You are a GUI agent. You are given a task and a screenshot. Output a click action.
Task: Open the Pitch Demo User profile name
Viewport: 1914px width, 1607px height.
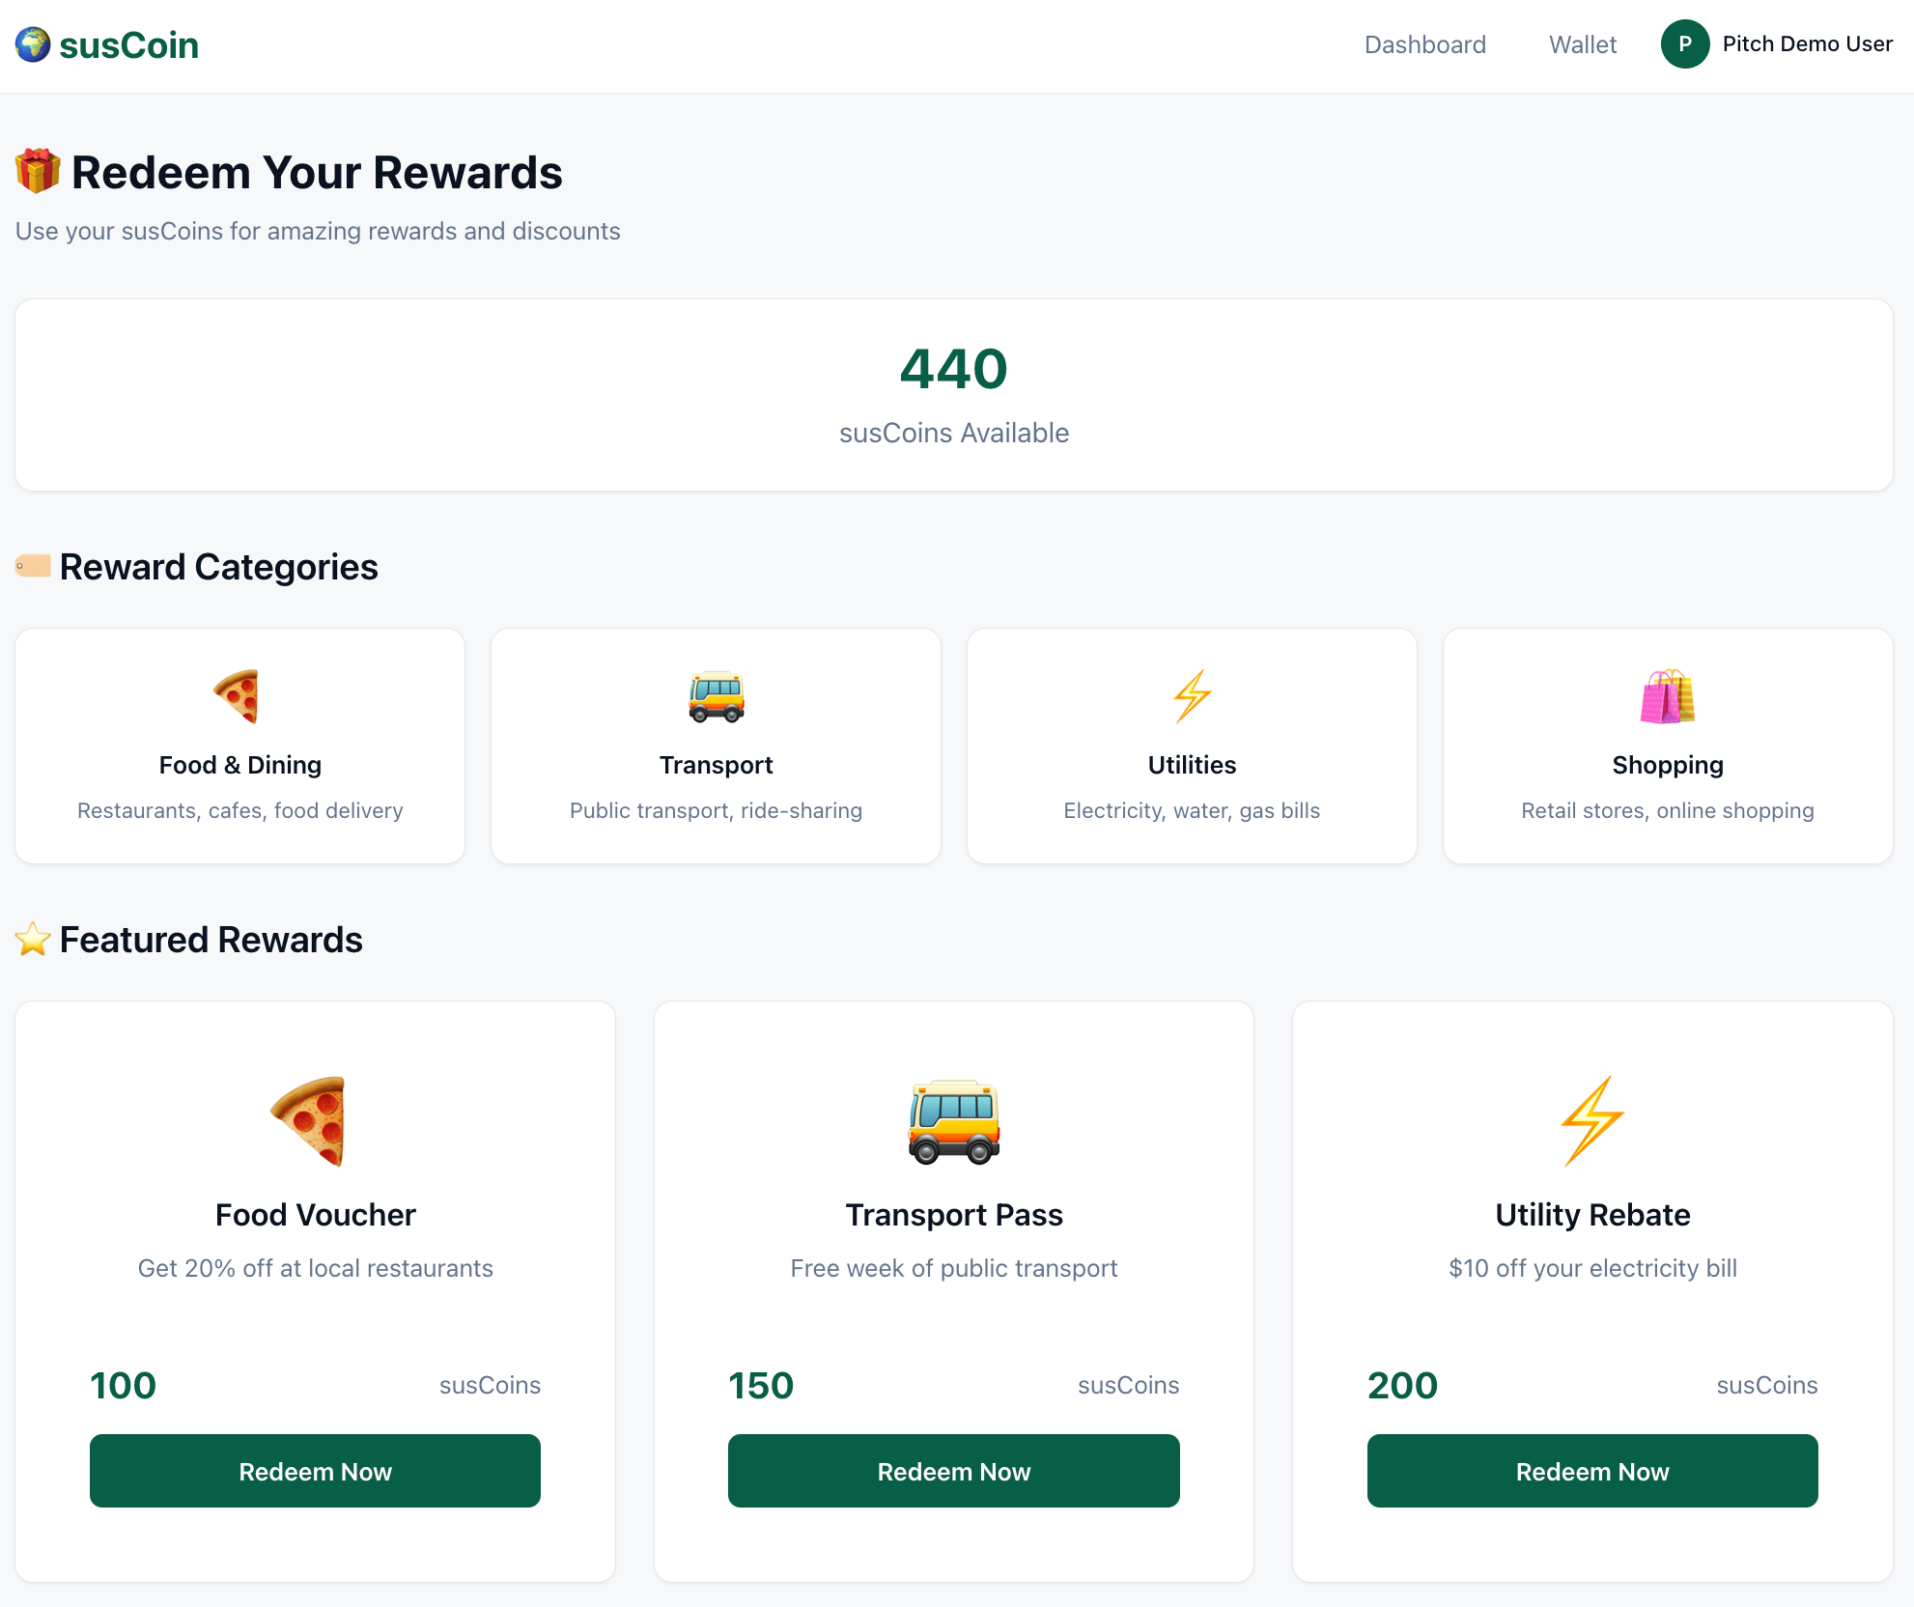(1807, 44)
